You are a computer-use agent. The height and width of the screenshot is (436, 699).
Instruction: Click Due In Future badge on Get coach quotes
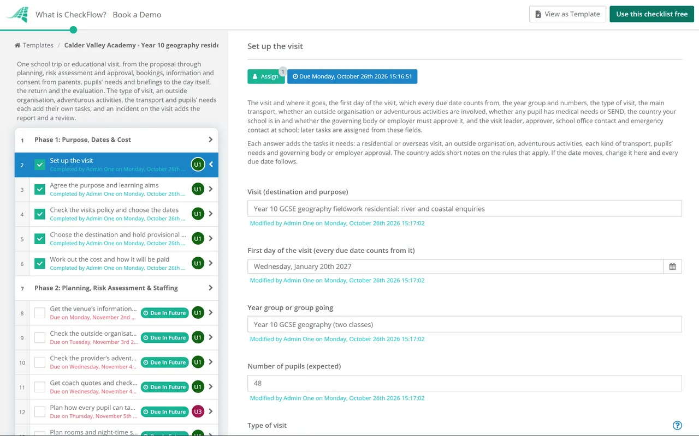click(x=164, y=387)
